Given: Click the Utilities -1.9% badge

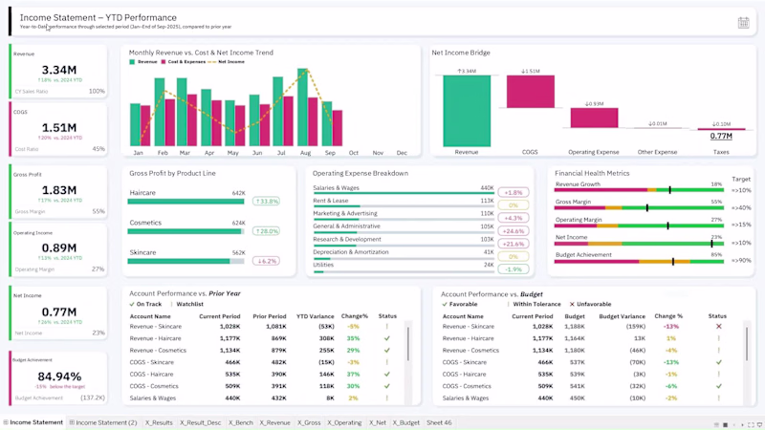Looking at the screenshot, I should [514, 269].
